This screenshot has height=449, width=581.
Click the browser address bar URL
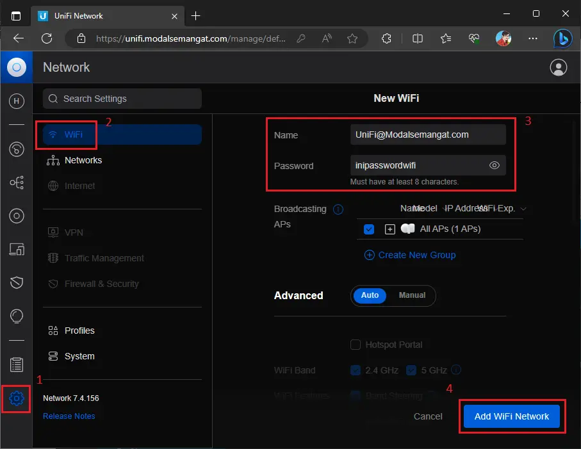click(190, 38)
